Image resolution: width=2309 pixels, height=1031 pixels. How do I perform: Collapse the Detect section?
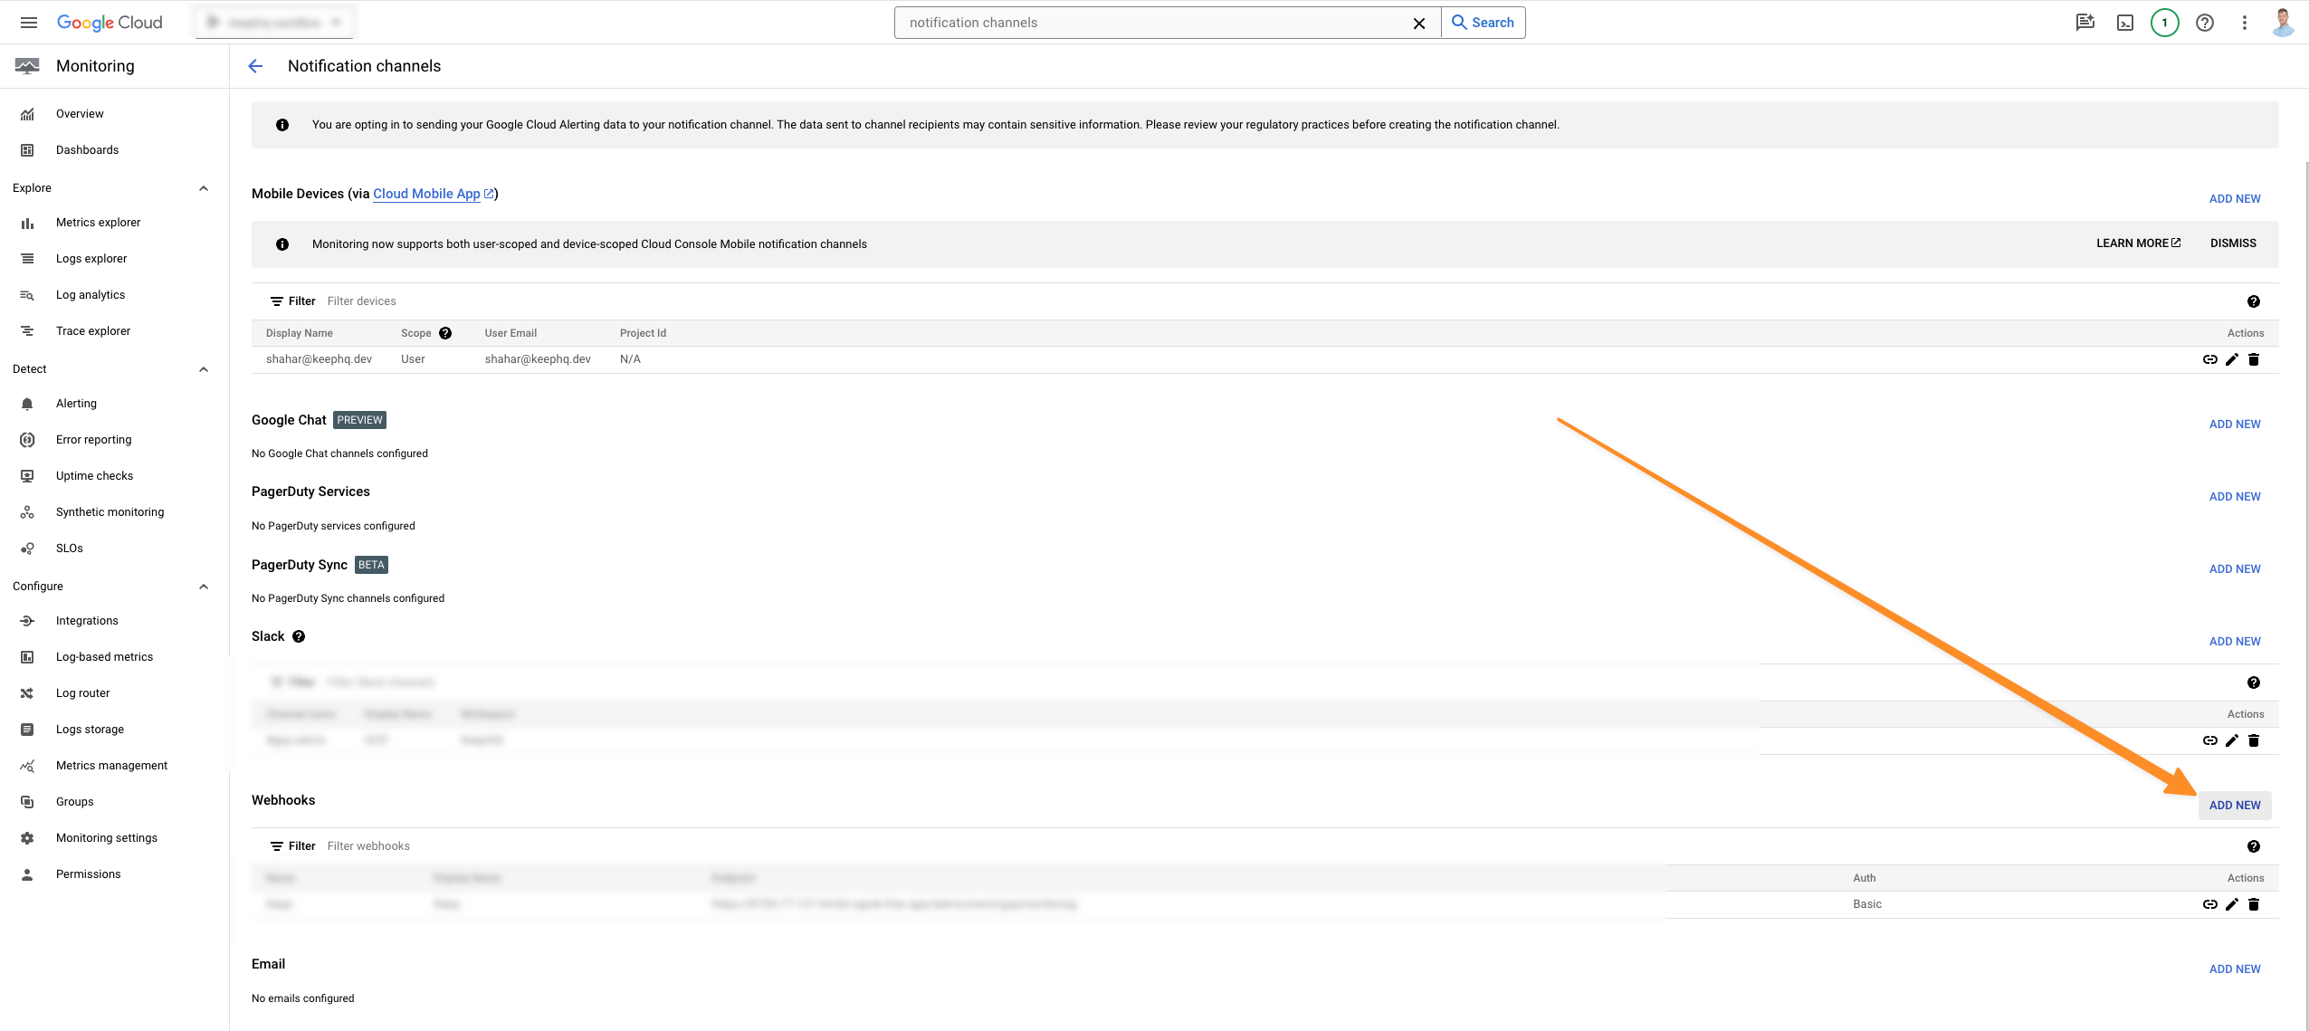204,369
